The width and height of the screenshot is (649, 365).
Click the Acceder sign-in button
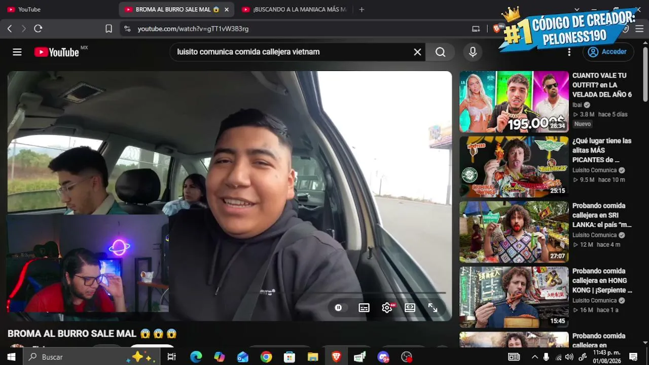click(607, 52)
